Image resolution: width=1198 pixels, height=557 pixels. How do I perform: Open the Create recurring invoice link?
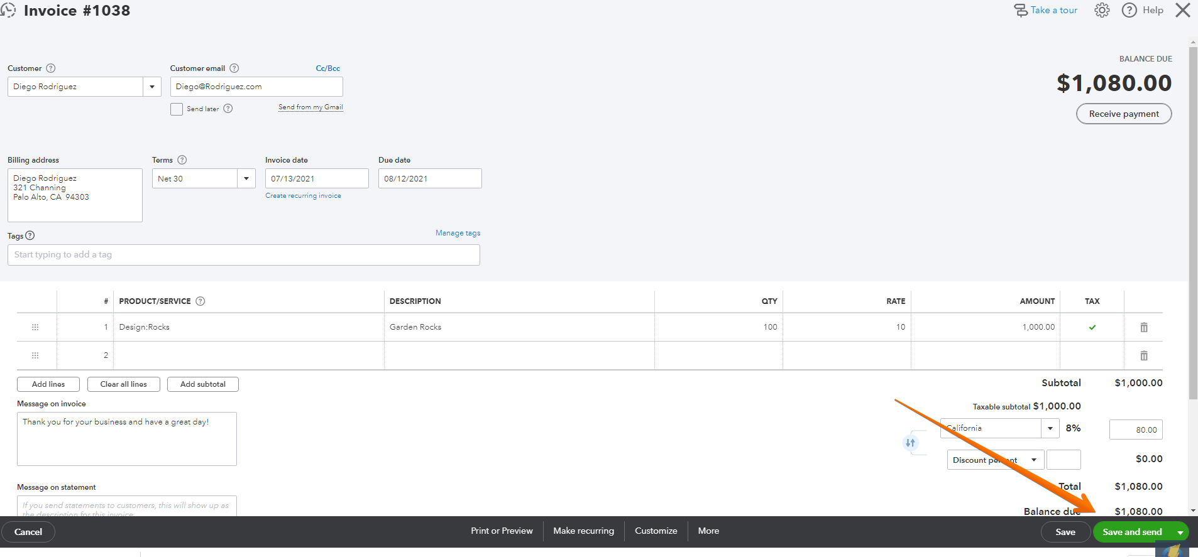point(303,196)
